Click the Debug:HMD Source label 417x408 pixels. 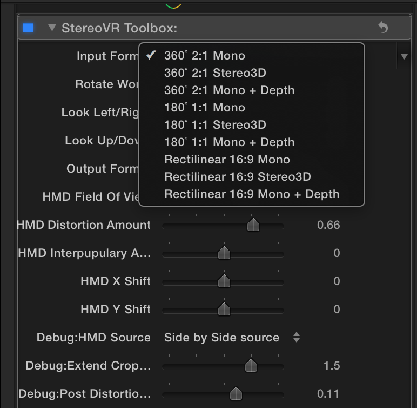(93, 338)
